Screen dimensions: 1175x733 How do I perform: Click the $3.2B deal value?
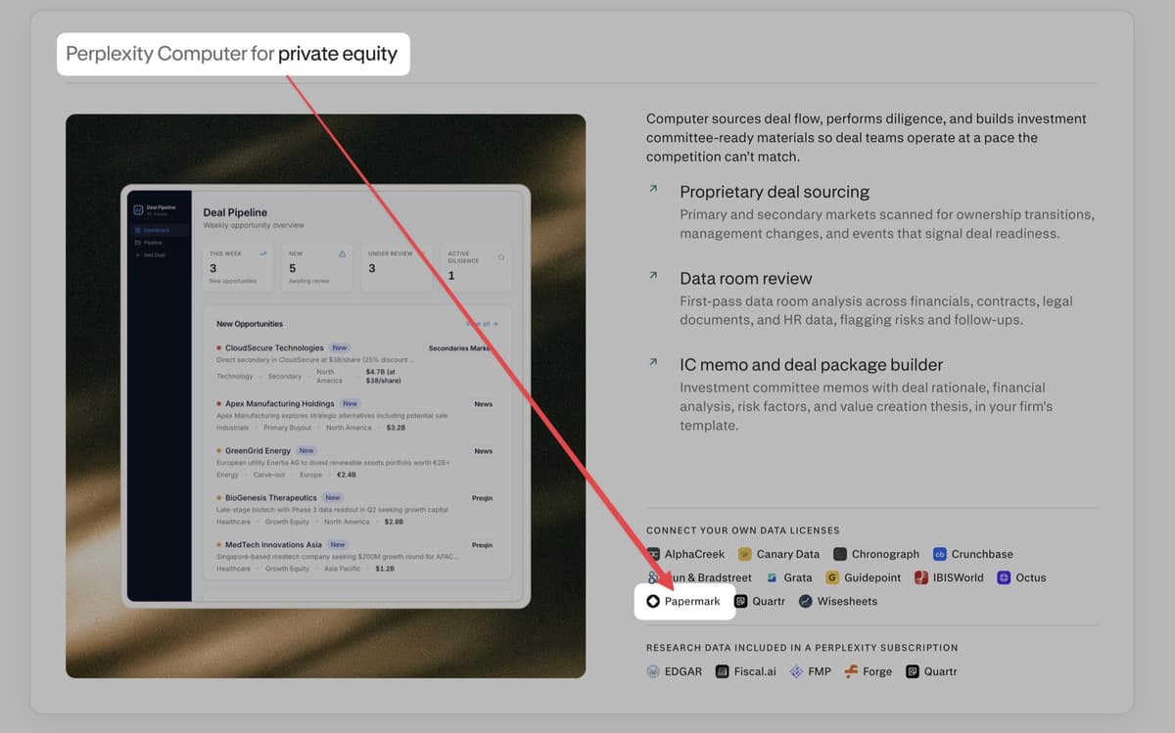[x=396, y=428]
